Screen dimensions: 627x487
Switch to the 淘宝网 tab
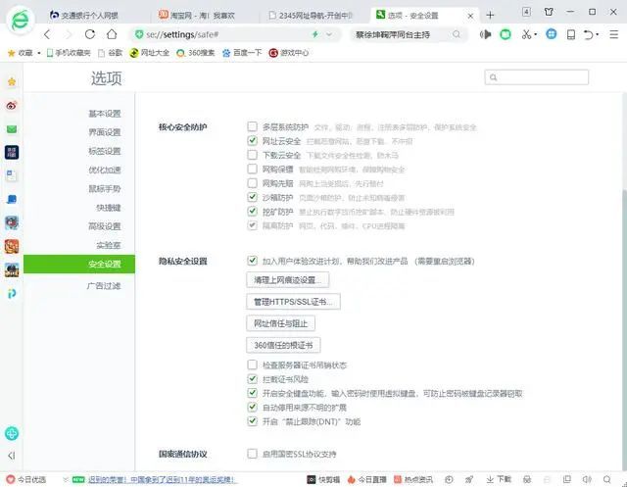[197, 16]
